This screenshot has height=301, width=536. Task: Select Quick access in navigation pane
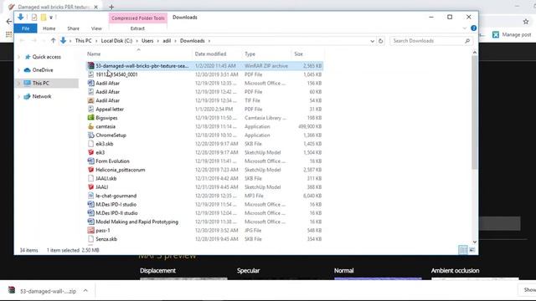[46, 57]
